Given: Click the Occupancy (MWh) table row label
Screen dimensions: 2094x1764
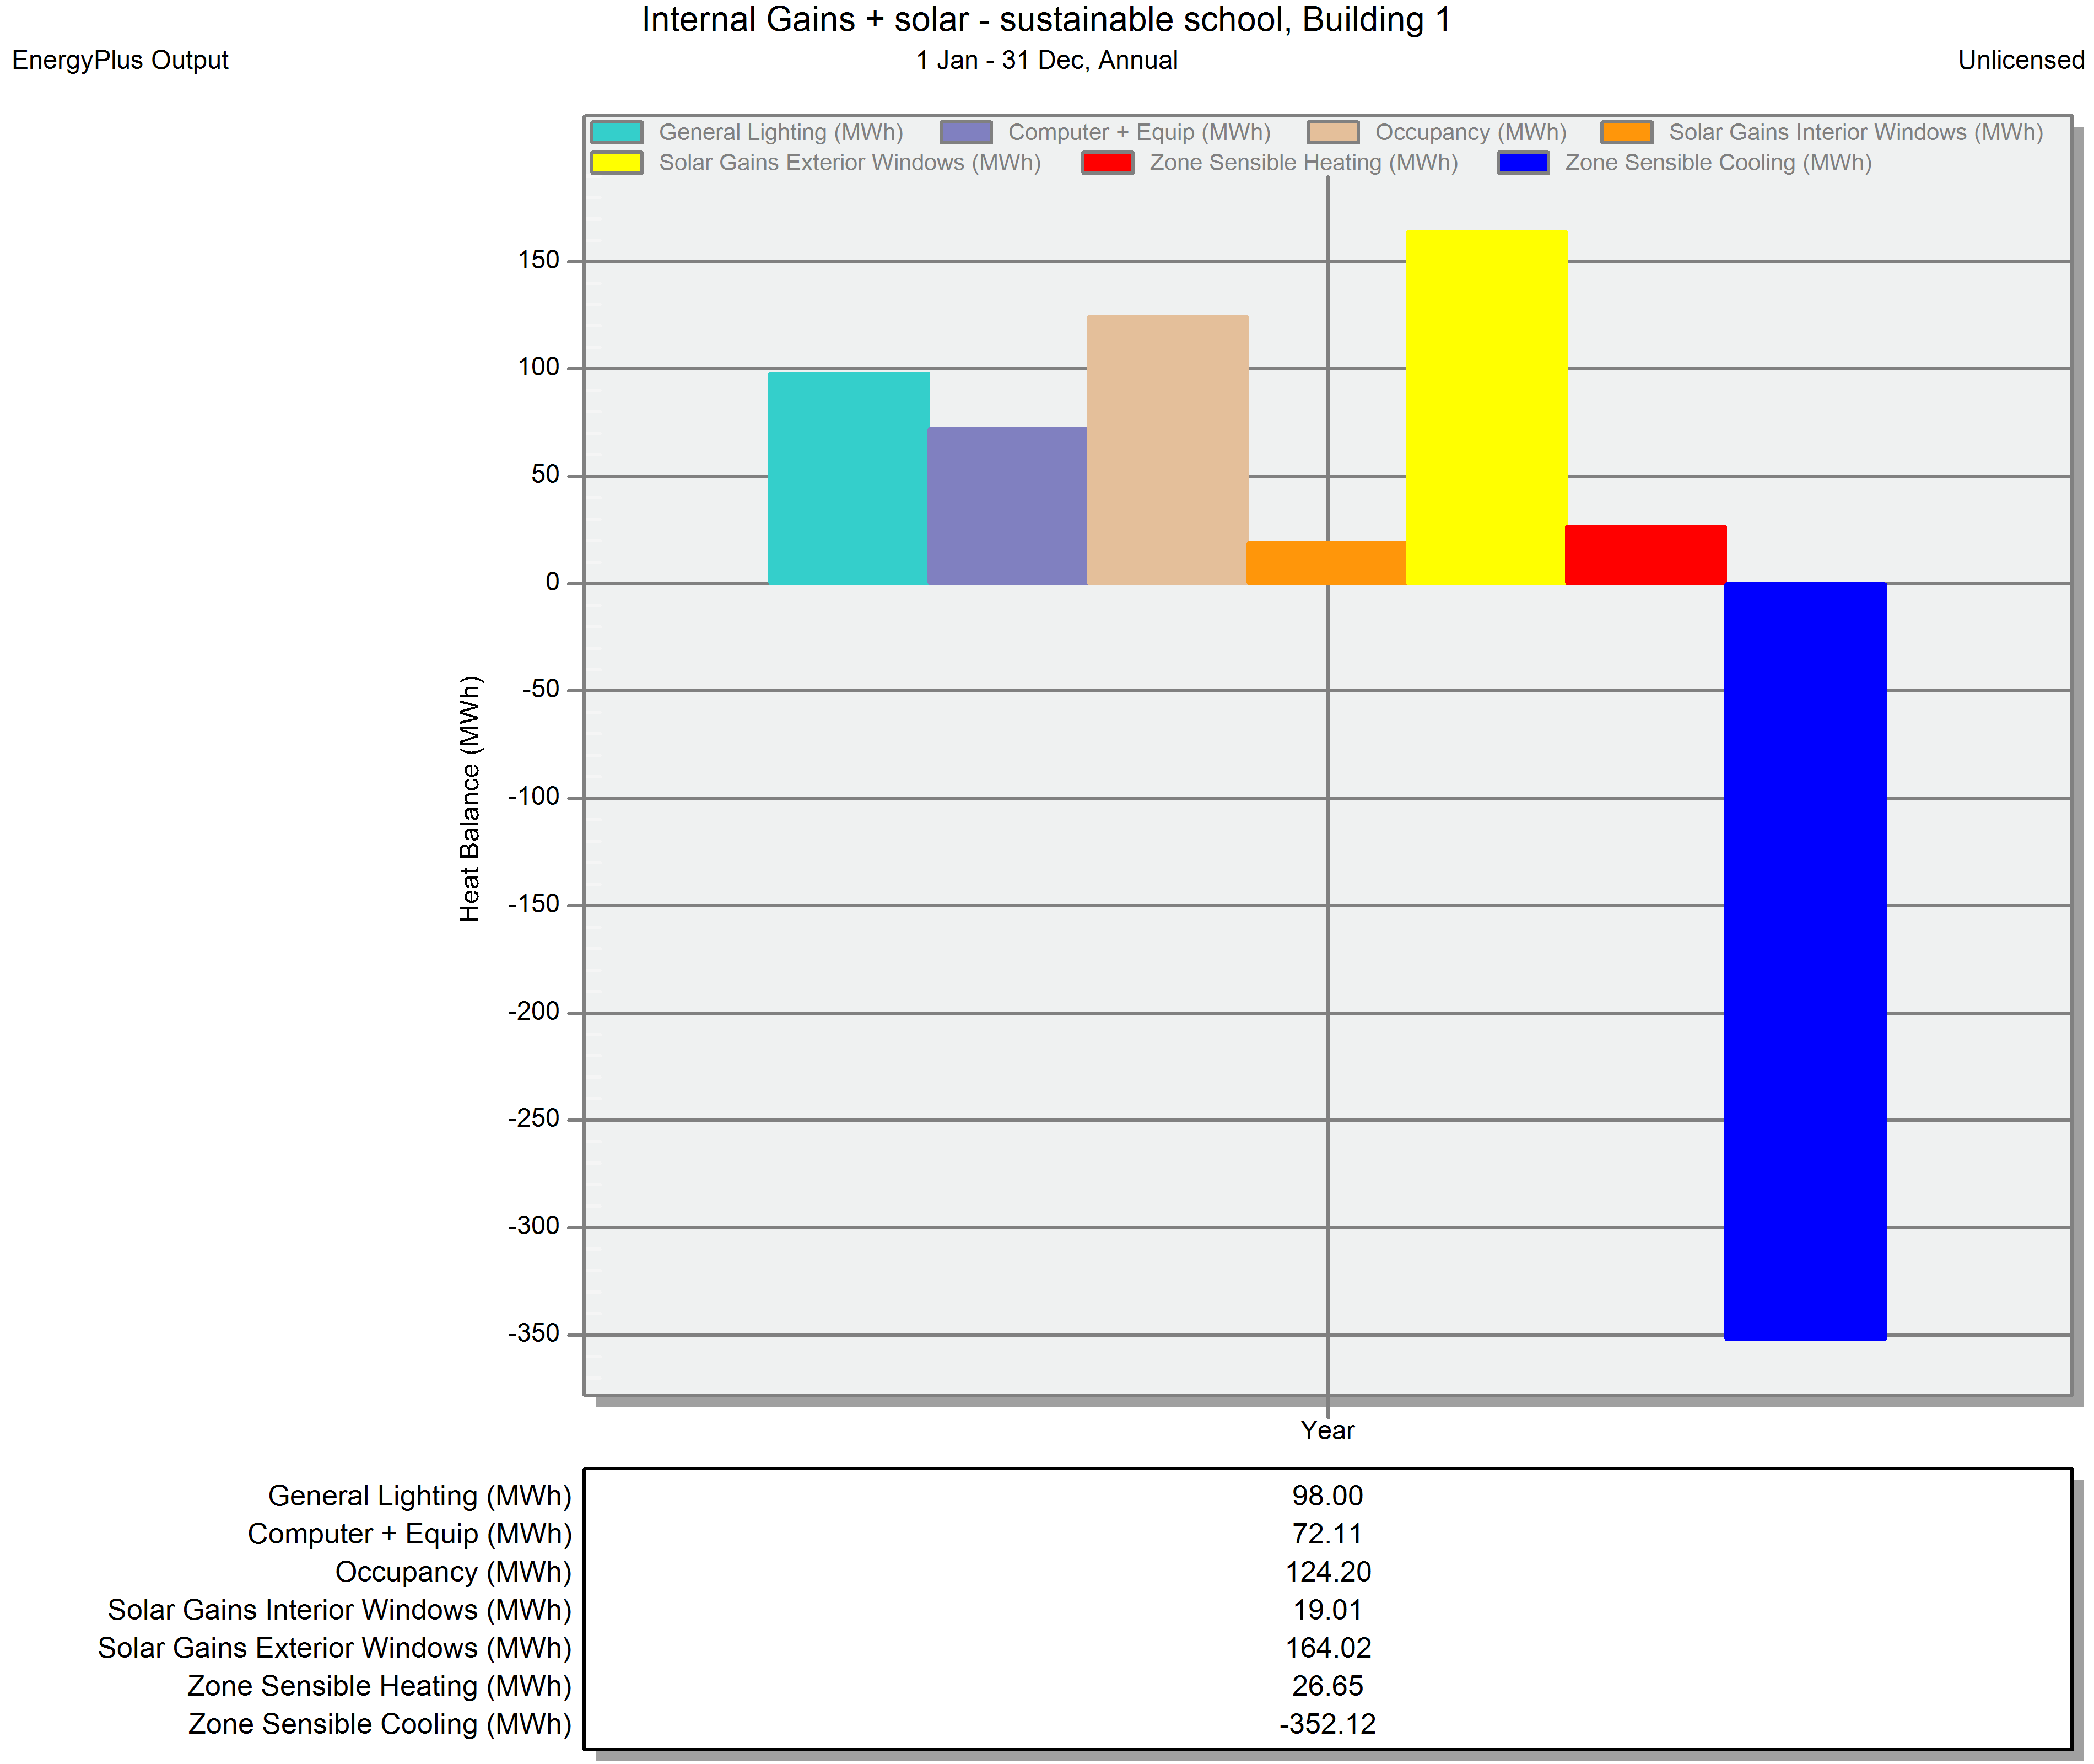Looking at the screenshot, I should click(x=453, y=1572).
